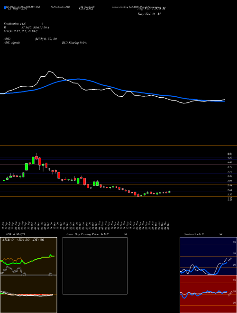Click the 2.84 price axis label
237x313 pixels.
click(230, 185)
